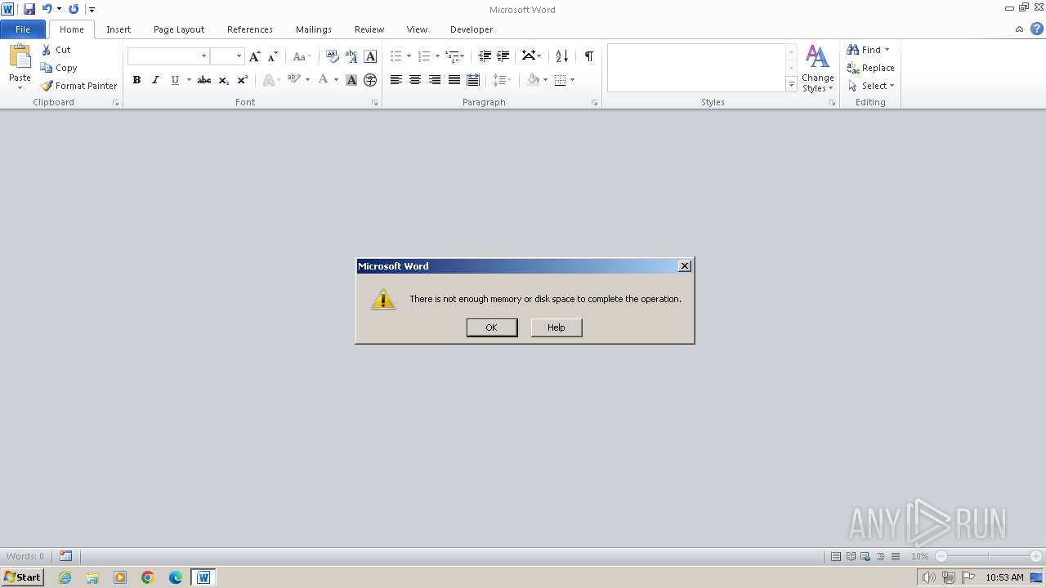This screenshot has height=588, width=1046.
Task: Expand Numbering list dropdown arrow
Action: click(437, 56)
